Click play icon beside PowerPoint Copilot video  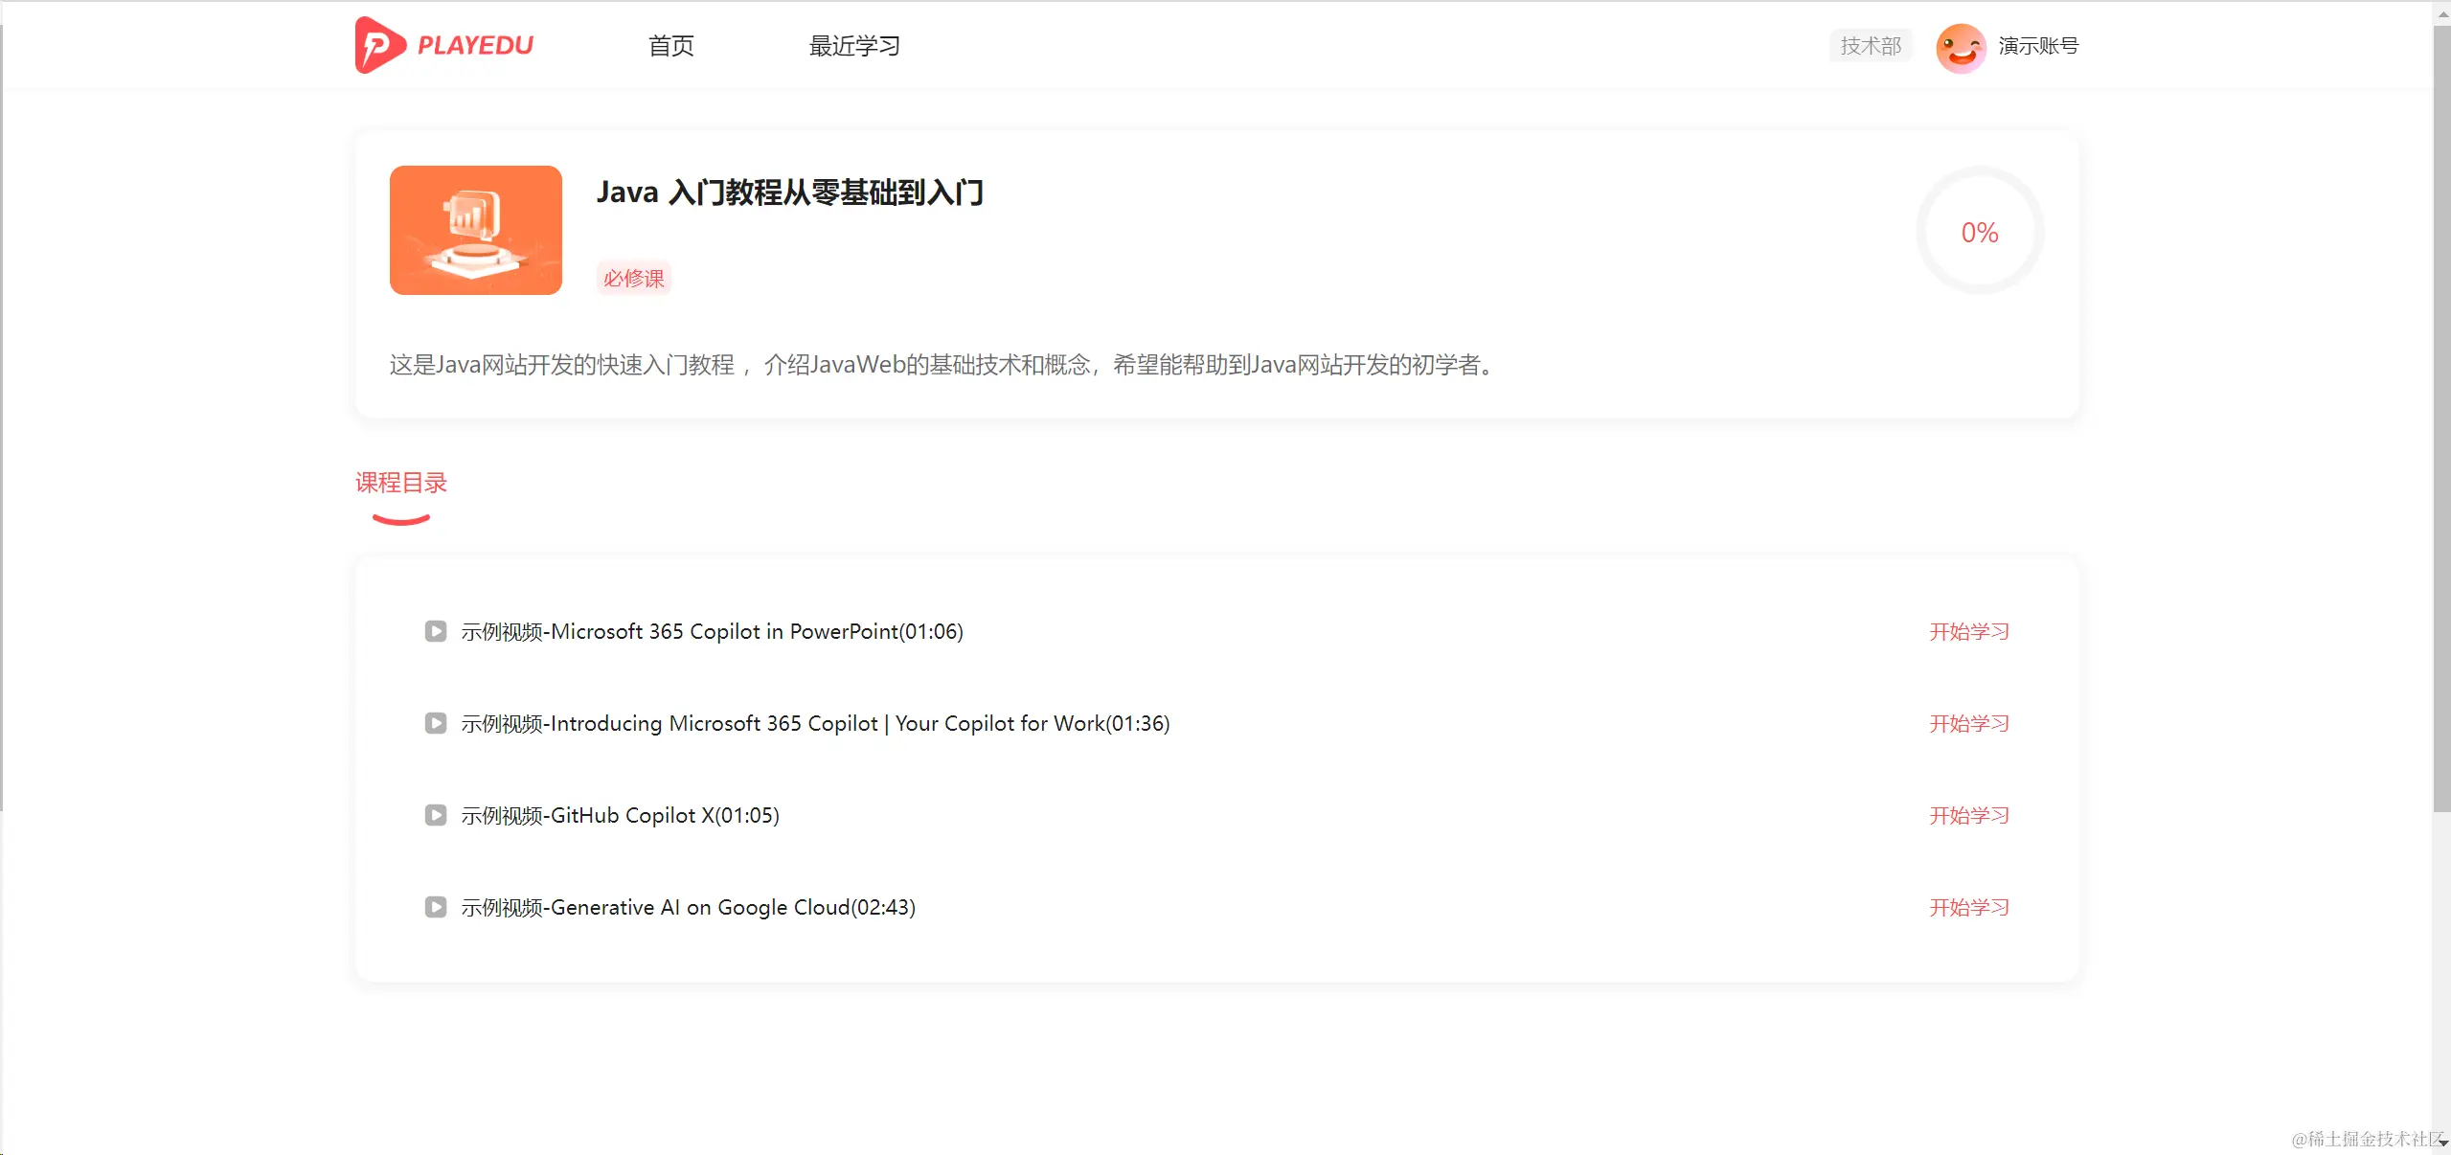436,631
